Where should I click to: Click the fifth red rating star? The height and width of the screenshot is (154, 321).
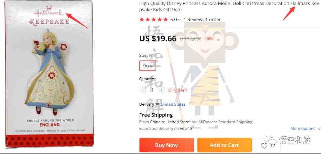click(165, 19)
